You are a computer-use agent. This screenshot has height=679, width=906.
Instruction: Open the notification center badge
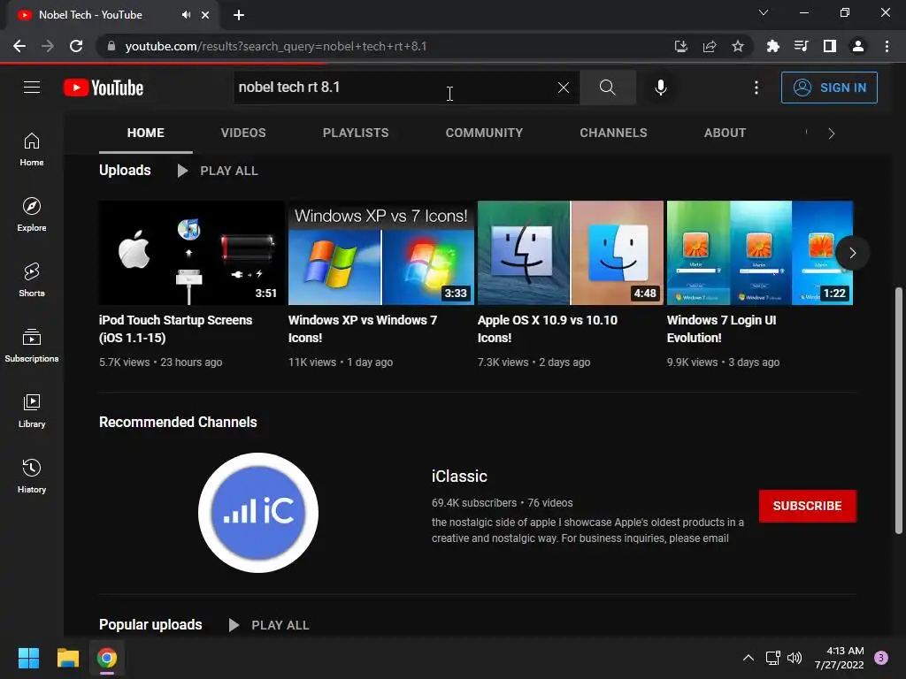pos(881,658)
